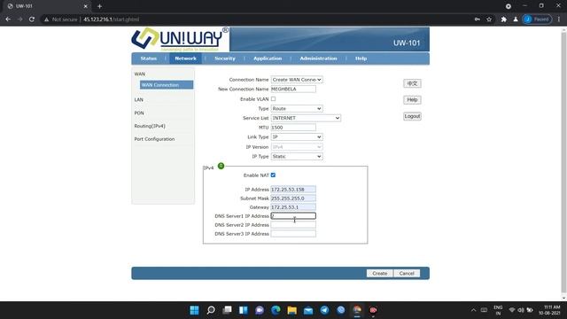The width and height of the screenshot is (567, 319).
Task: Open Telegram from the taskbar
Action: (x=325, y=310)
